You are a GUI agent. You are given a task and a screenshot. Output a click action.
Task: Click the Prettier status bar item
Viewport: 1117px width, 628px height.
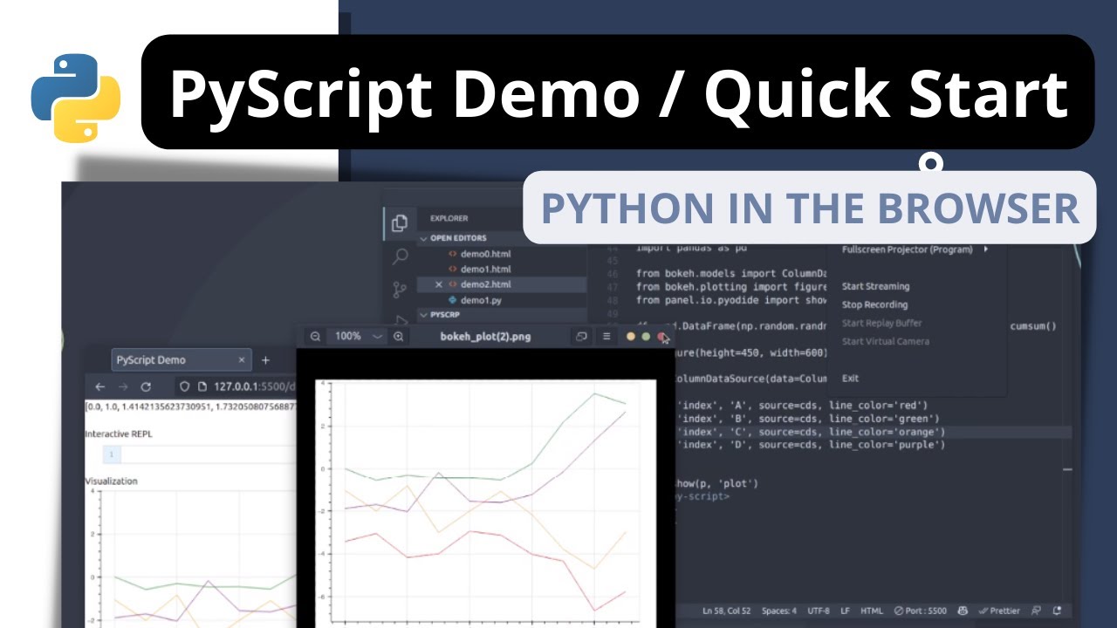[999, 611]
